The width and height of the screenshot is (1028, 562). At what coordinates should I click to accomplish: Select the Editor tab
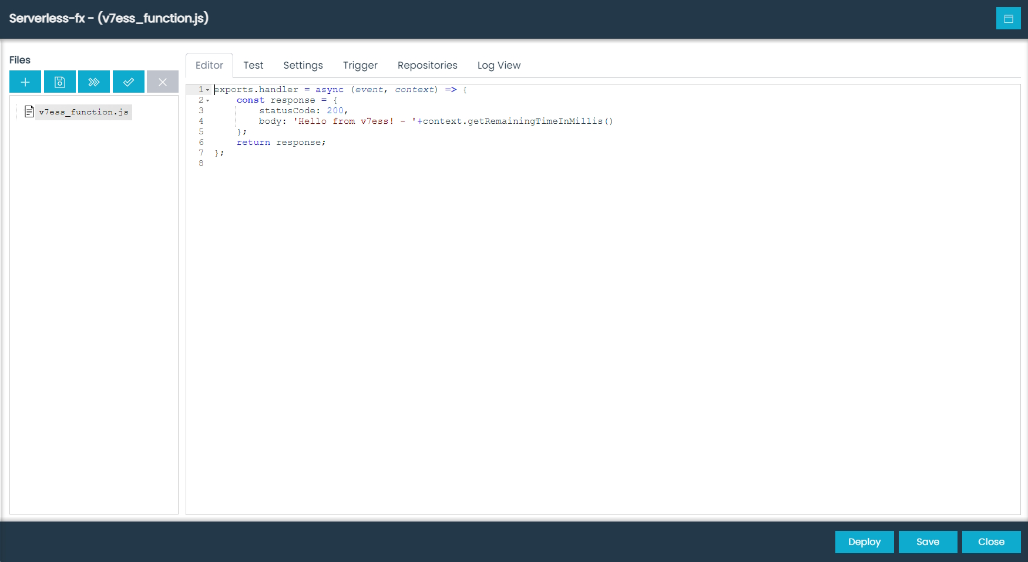[209, 65]
